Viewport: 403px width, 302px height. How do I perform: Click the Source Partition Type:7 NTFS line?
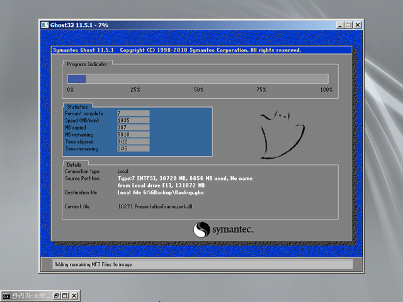[185, 179]
